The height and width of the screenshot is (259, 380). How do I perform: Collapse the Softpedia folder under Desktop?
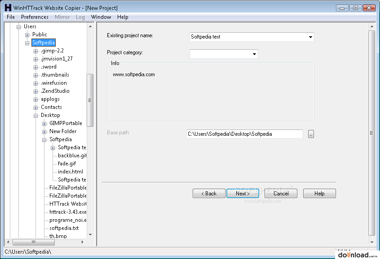pyautogui.click(x=44, y=140)
